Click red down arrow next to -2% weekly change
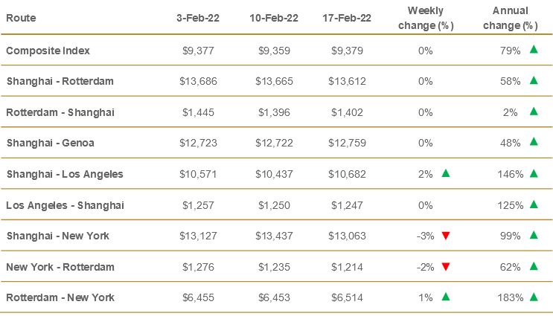Screen dimensions: 553x316 pos(445,266)
